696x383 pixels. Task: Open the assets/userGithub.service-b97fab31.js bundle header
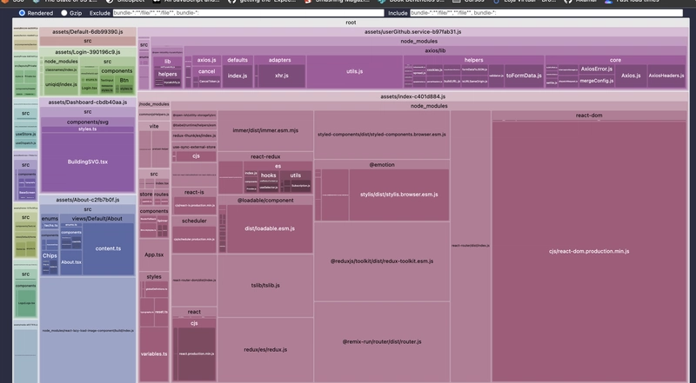pos(412,31)
